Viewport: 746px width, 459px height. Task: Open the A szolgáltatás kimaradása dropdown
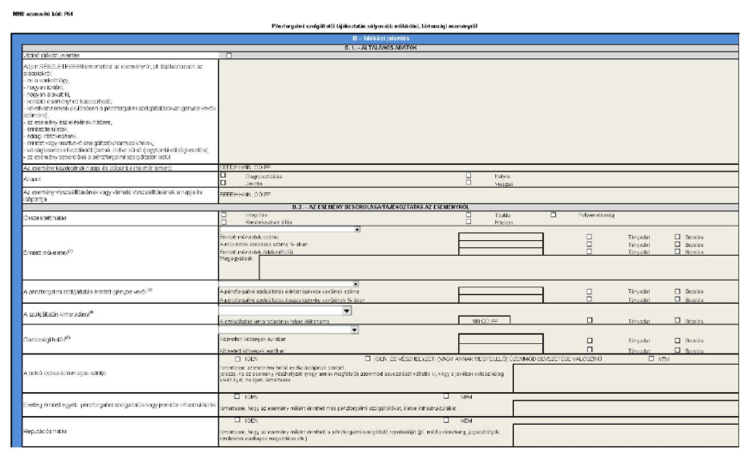(x=285, y=311)
